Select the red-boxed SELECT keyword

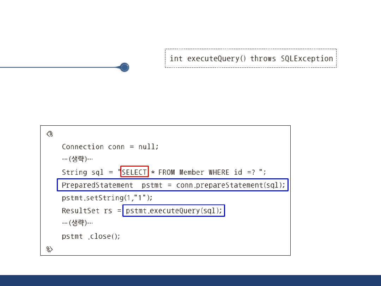(134, 172)
